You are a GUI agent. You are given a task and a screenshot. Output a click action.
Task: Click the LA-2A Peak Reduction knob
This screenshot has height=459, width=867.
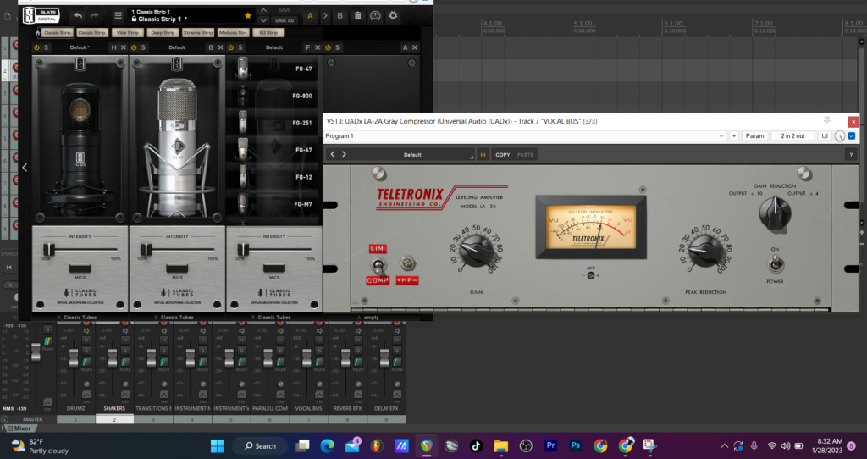coord(705,251)
